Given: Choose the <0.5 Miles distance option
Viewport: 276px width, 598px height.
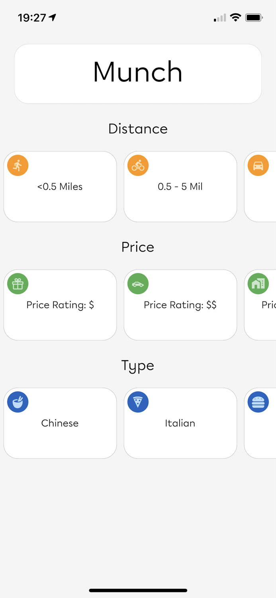Looking at the screenshot, I should pos(60,186).
